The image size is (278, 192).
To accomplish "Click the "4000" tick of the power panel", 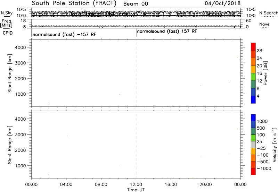I will [x=21, y=47].
